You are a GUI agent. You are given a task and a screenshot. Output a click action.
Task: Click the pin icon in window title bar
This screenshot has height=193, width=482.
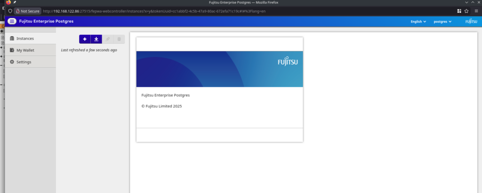pyautogui.click(x=15, y=2)
